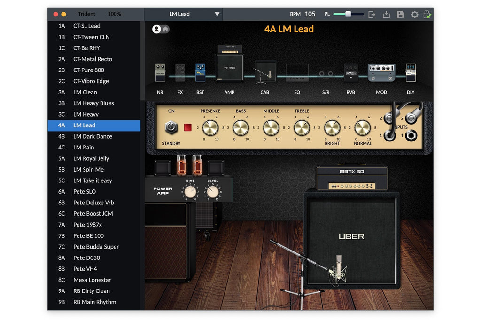
Task: Open the AMP head in signal chain
Action: (229, 63)
